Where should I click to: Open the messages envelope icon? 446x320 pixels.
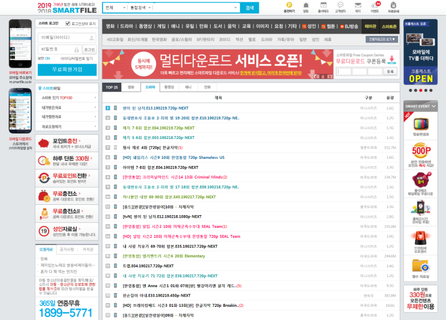358,5
